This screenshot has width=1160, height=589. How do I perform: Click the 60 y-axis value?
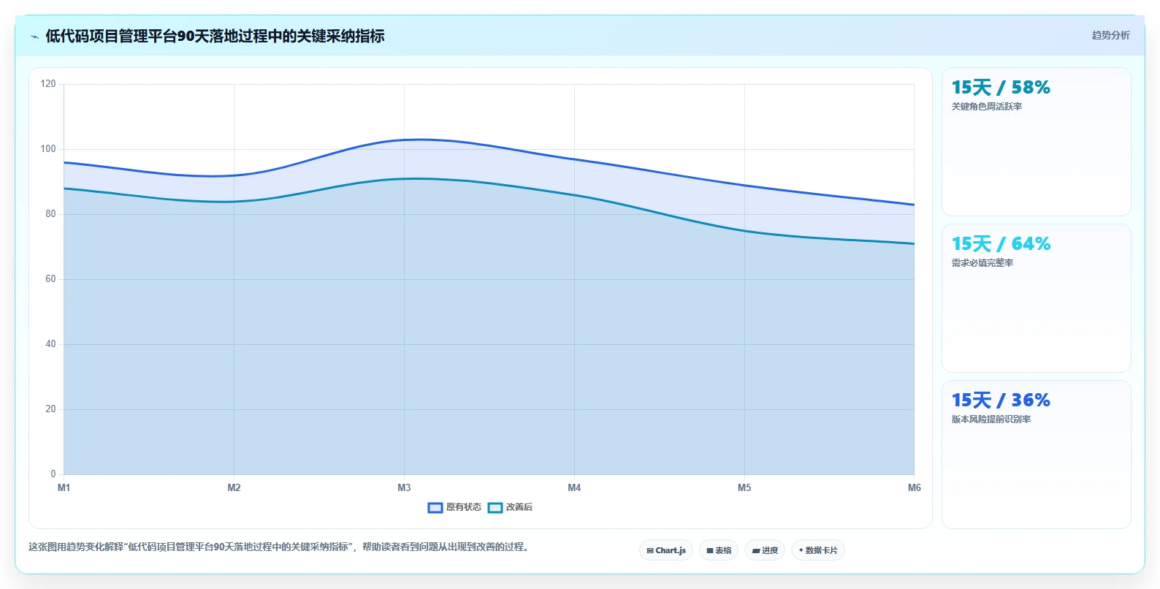pos(50,279)
